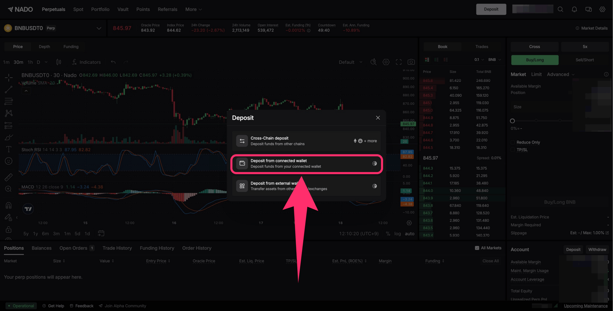This screenshot has height=311, width=613.
Task: Enable the Reduce Only checkbox
Action: click(513, 142)
